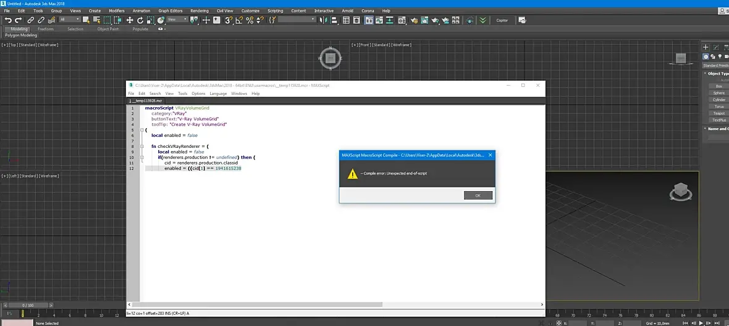729x326 pixels.
Task: Open the Create tab plus icon in command panel
Action: coord(706,47)
